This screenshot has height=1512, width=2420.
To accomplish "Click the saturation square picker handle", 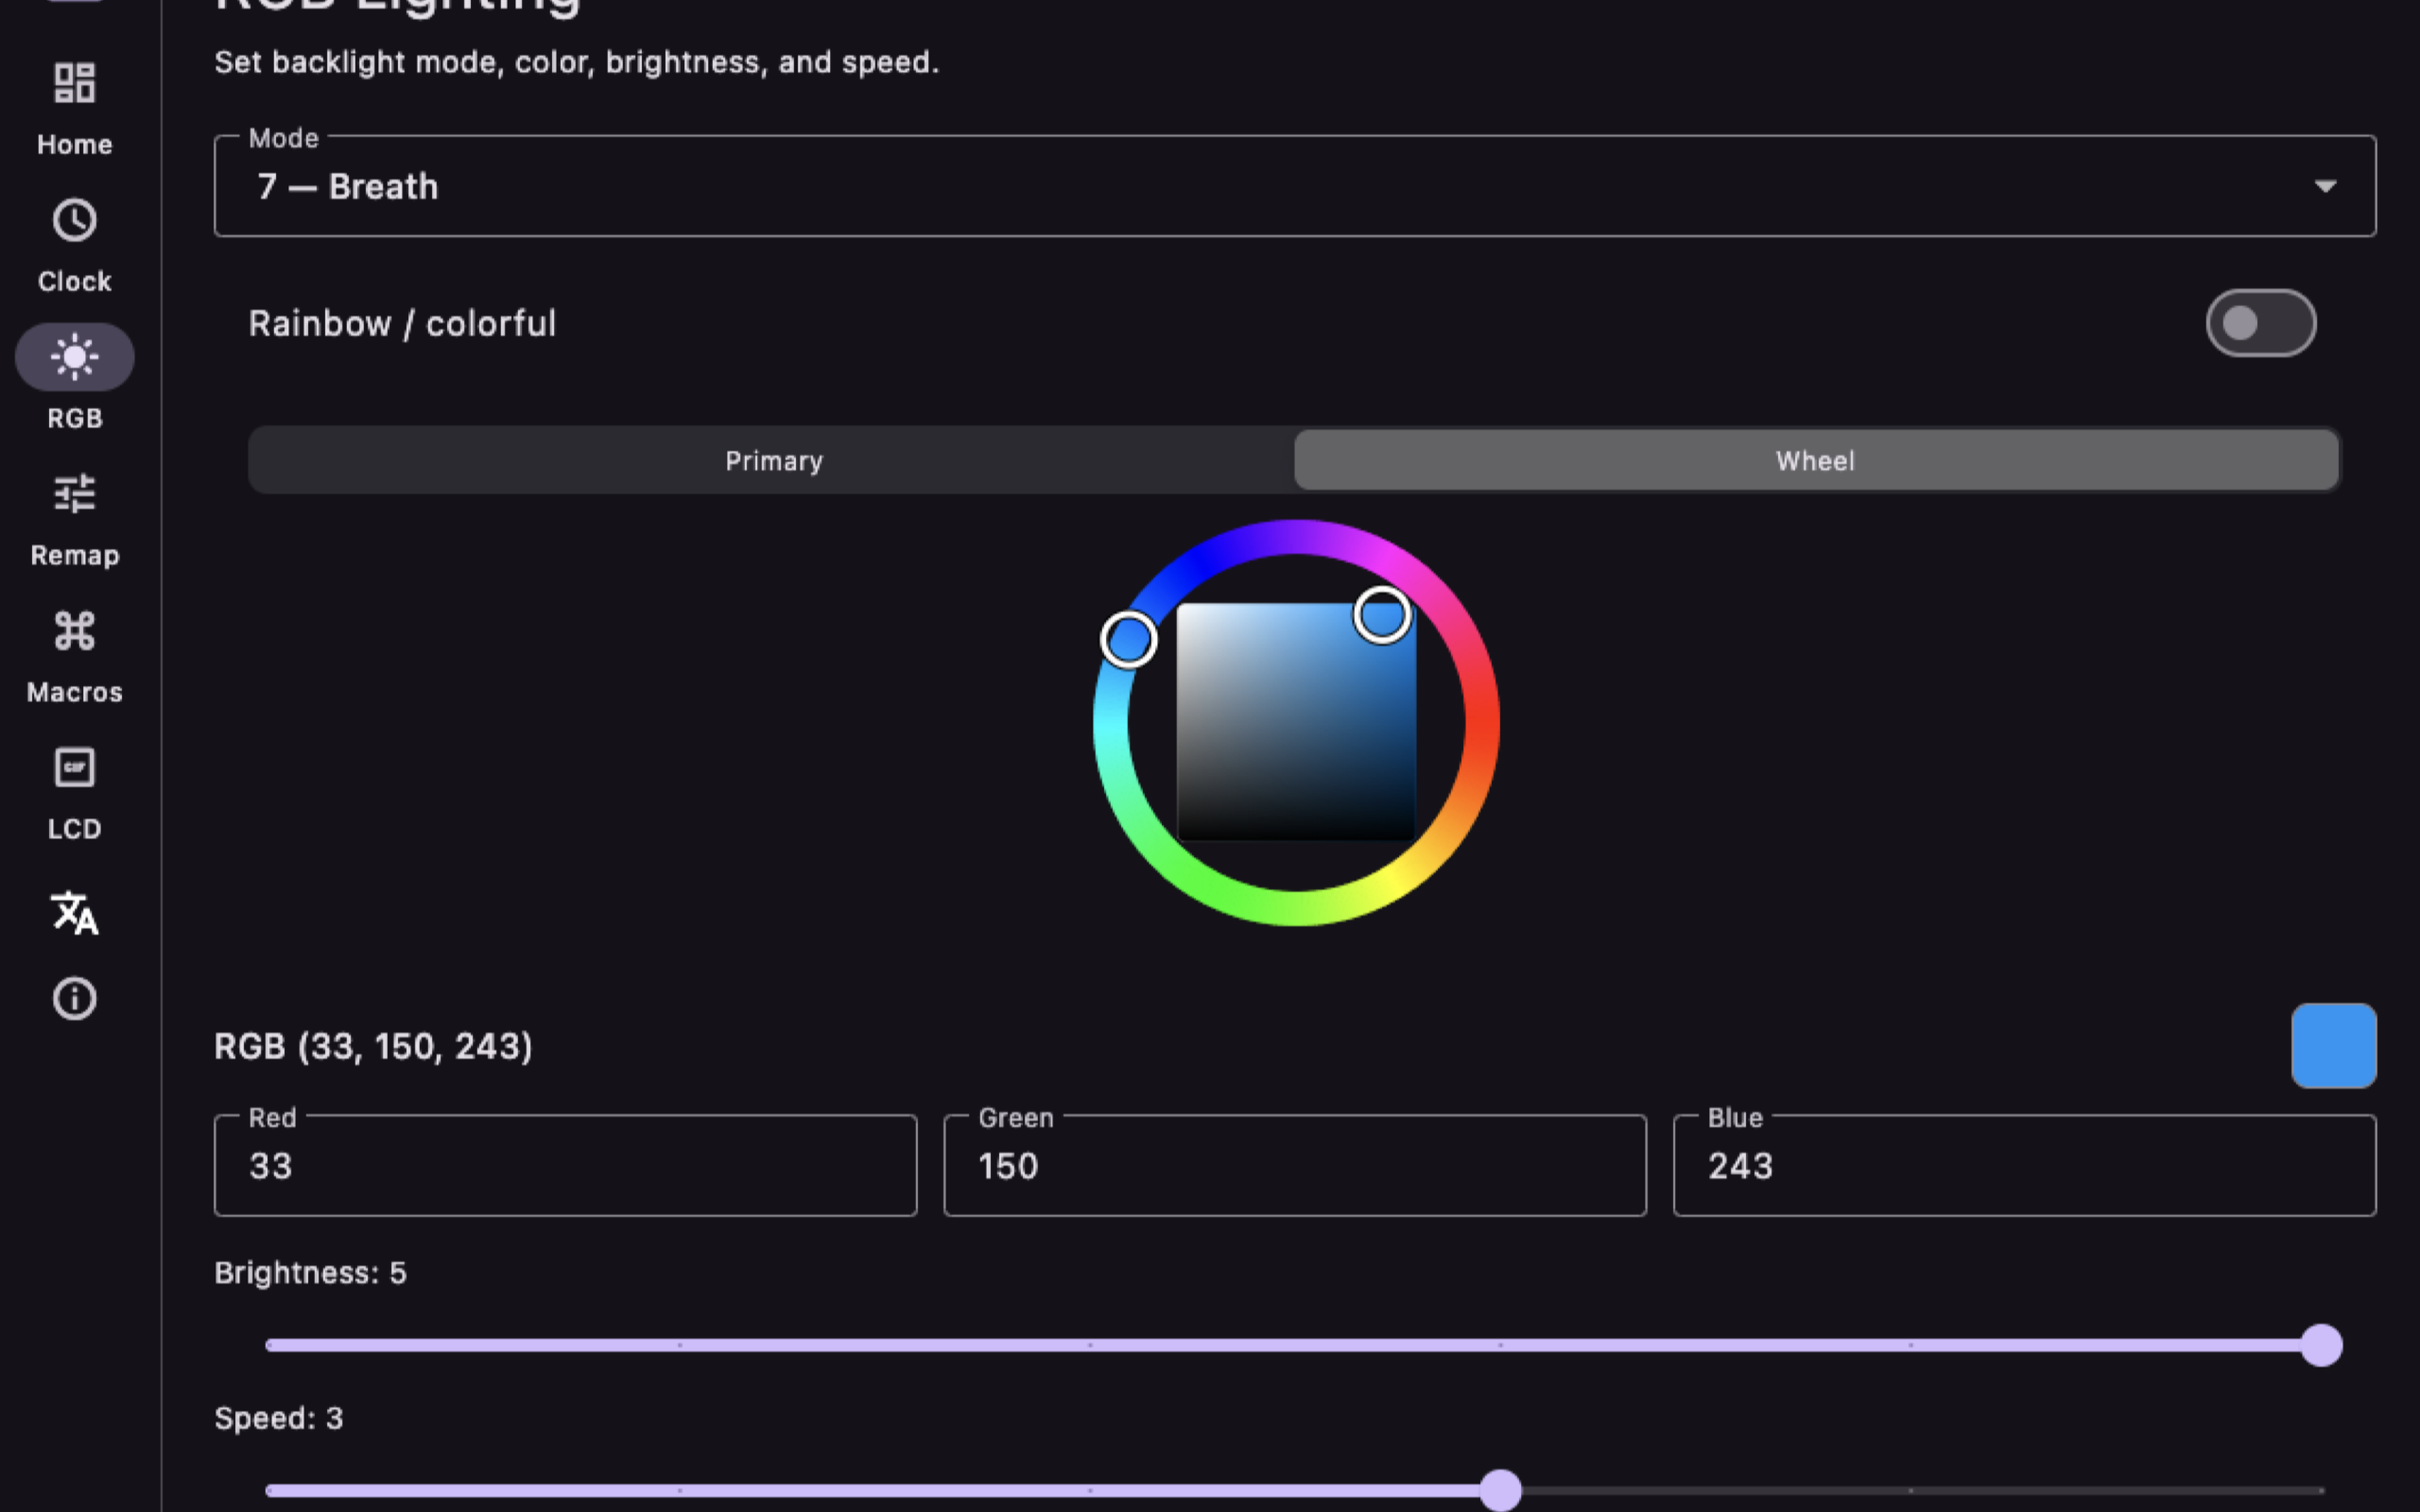I will [1382, 615].
